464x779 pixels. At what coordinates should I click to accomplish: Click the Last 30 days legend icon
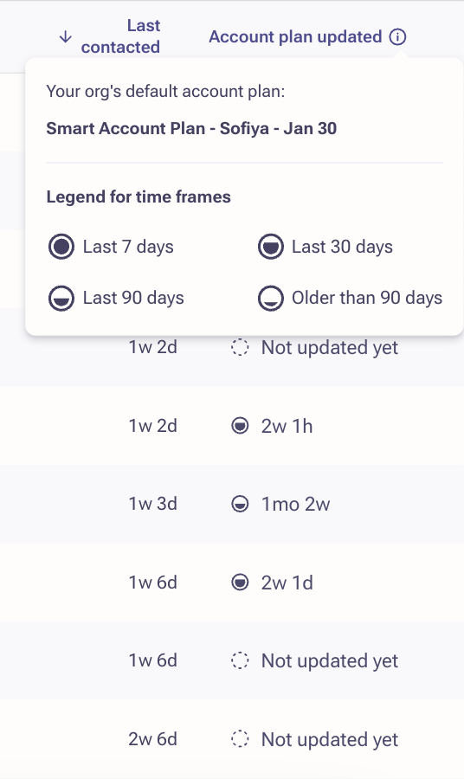point(271,247)
